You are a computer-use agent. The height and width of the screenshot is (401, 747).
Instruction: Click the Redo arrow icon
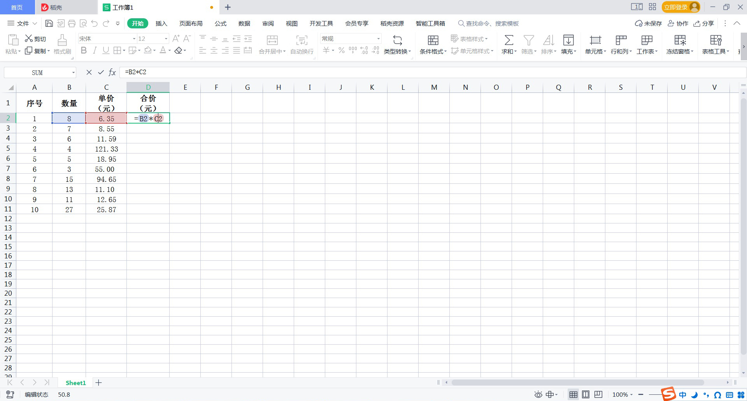click(106, 23)
